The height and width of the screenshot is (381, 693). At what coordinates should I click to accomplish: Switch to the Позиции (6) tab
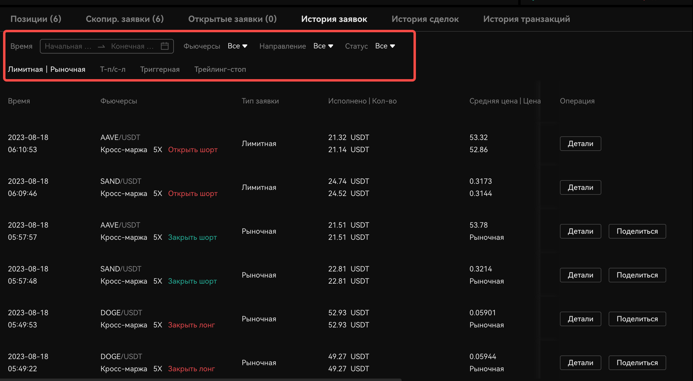click(36, 19)
